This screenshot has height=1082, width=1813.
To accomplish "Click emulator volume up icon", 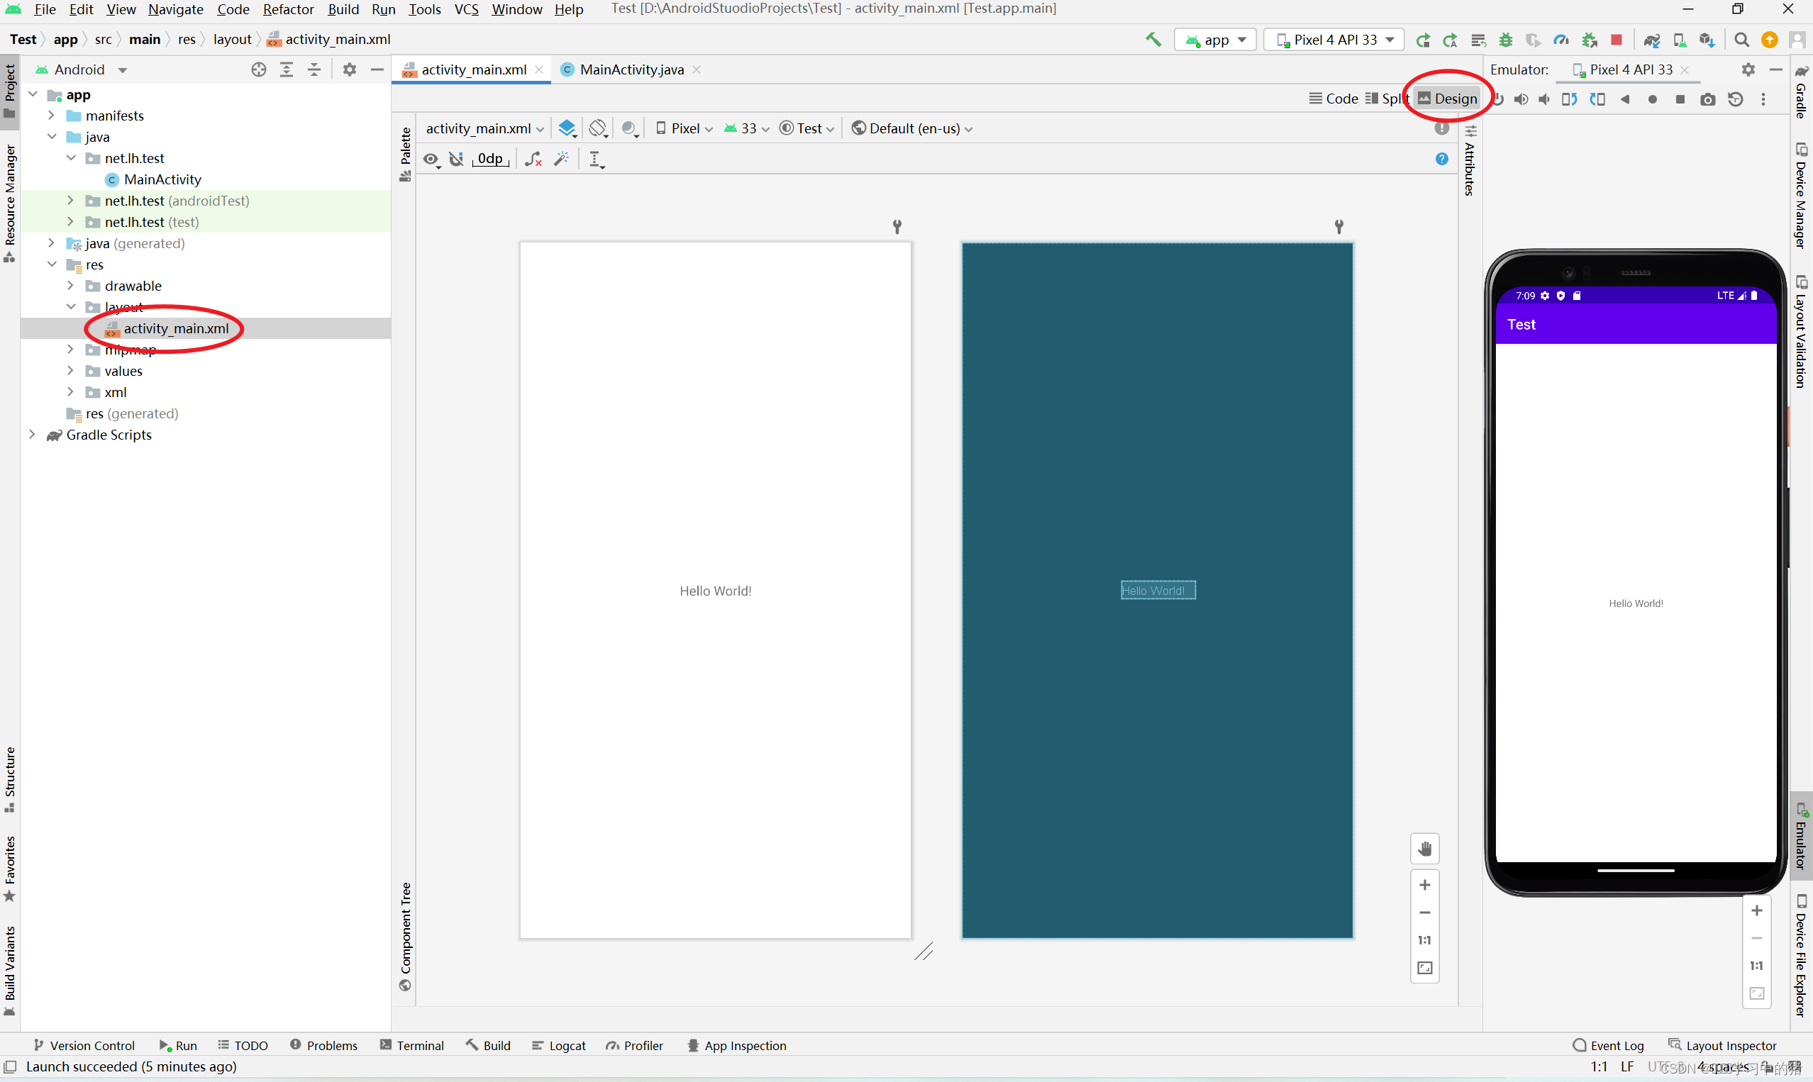I will click(x=1521, y=99).
